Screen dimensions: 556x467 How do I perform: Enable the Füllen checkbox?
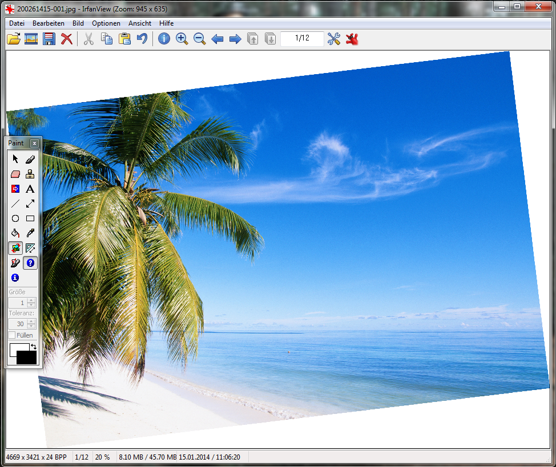[11, 335]
